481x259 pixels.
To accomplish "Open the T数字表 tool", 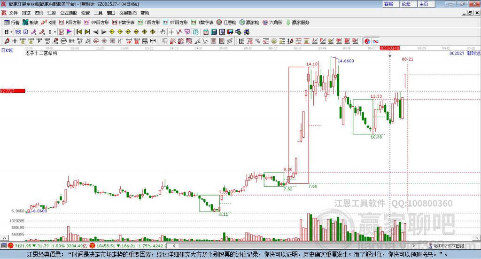I will (x=202, y=23).
